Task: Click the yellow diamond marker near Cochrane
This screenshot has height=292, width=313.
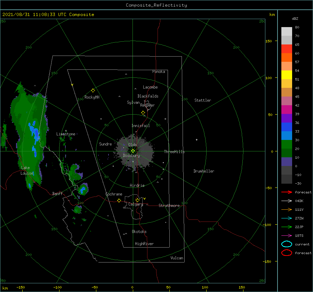Action: click(119, 200)
